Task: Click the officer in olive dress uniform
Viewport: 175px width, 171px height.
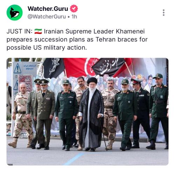Action: 44,114
